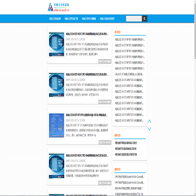Open the title link of the first article

[87, 34]
